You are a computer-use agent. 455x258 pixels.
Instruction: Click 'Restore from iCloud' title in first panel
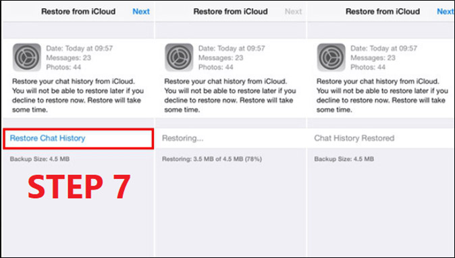point(78,11)
